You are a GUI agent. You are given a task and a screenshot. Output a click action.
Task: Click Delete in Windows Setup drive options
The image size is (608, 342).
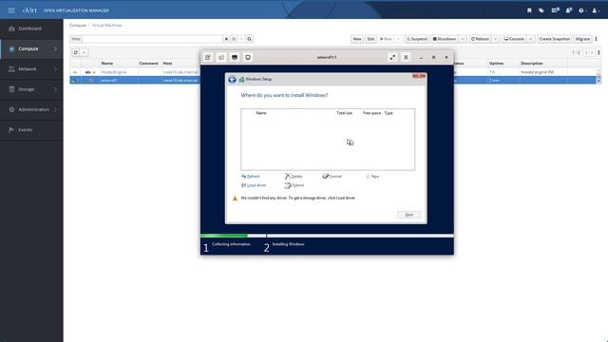294,177
